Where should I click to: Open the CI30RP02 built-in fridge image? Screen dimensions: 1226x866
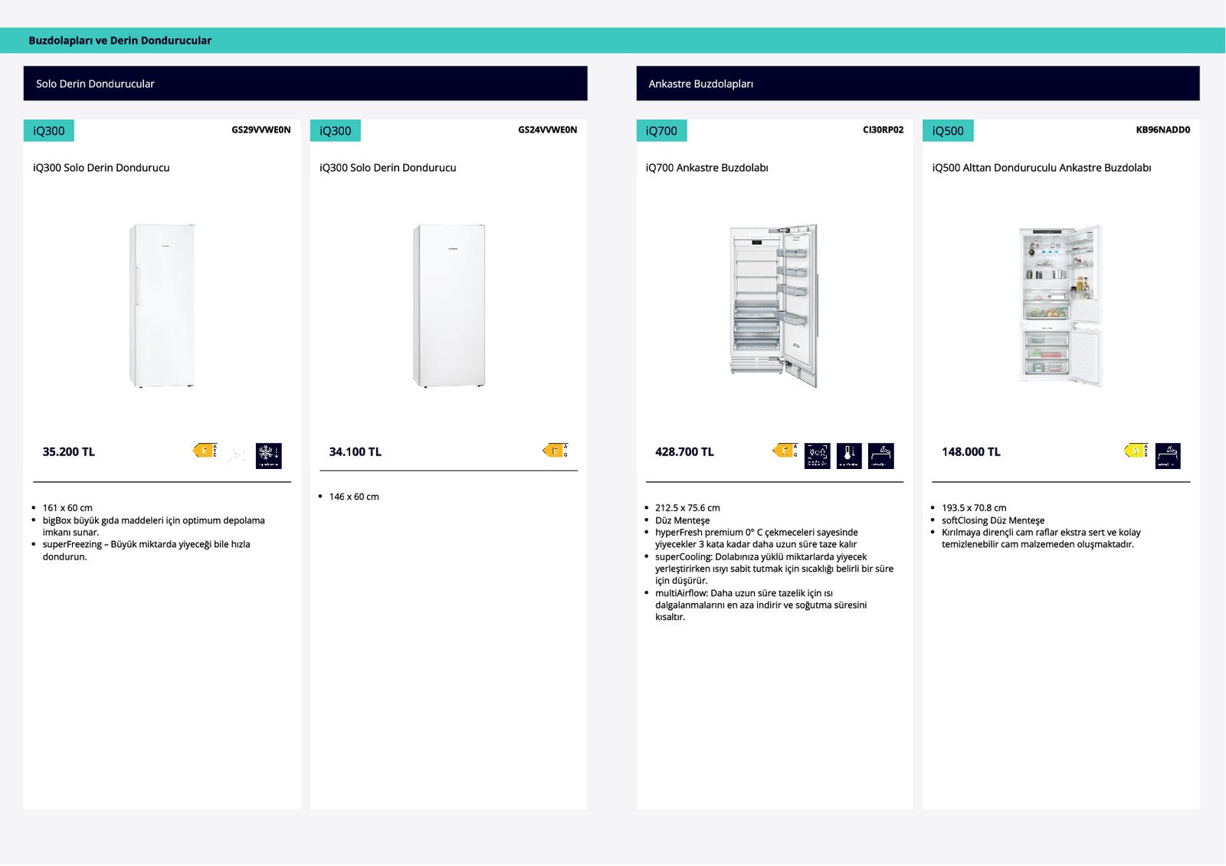point(774,306)
